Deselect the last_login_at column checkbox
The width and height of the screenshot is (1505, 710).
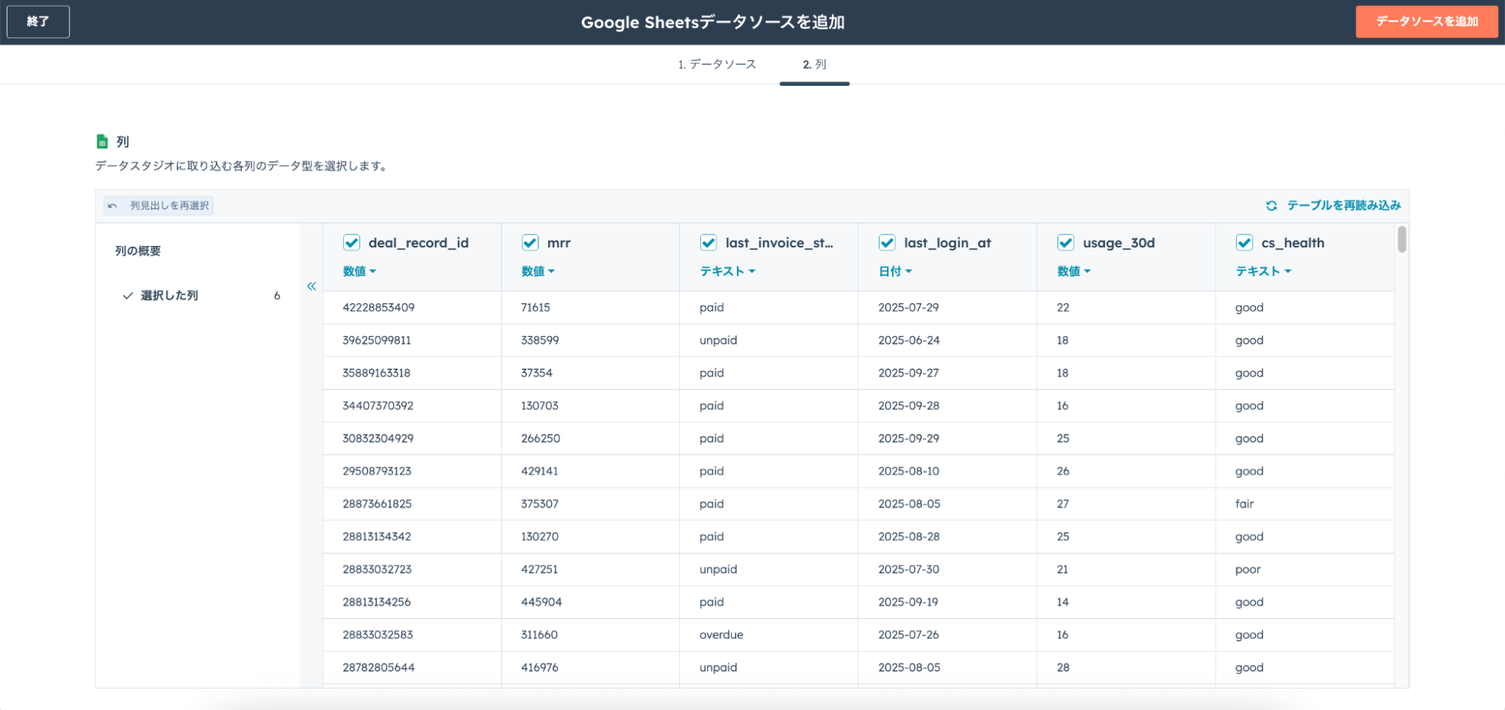pos(887,242)
